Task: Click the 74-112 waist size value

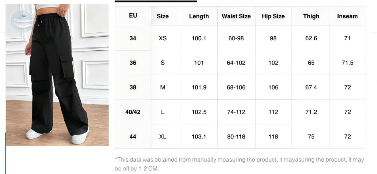Action: [x=236, y=112]
